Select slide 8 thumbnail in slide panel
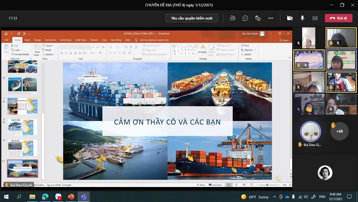Image resolution: width=358 pixels, height=202 pixels. tap(23, 127)
